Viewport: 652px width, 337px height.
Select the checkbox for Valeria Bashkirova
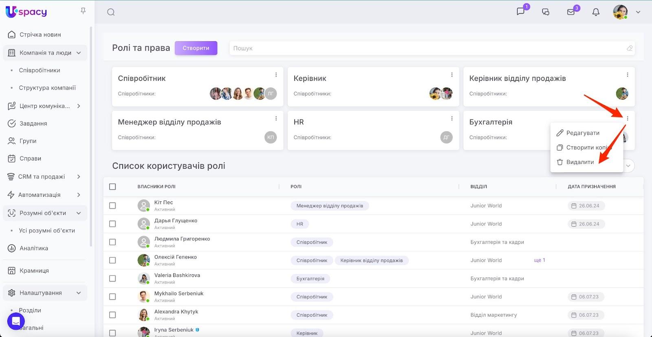(x=112, y=279)
